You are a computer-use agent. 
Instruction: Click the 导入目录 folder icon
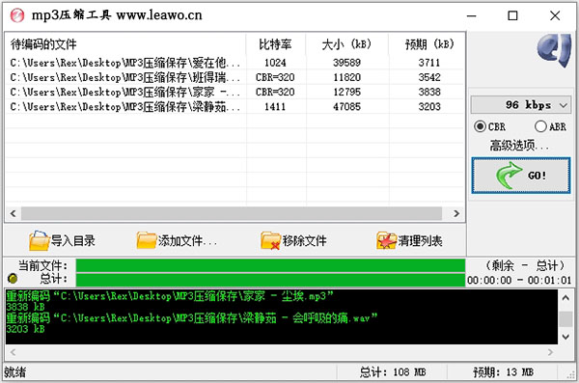39,241
